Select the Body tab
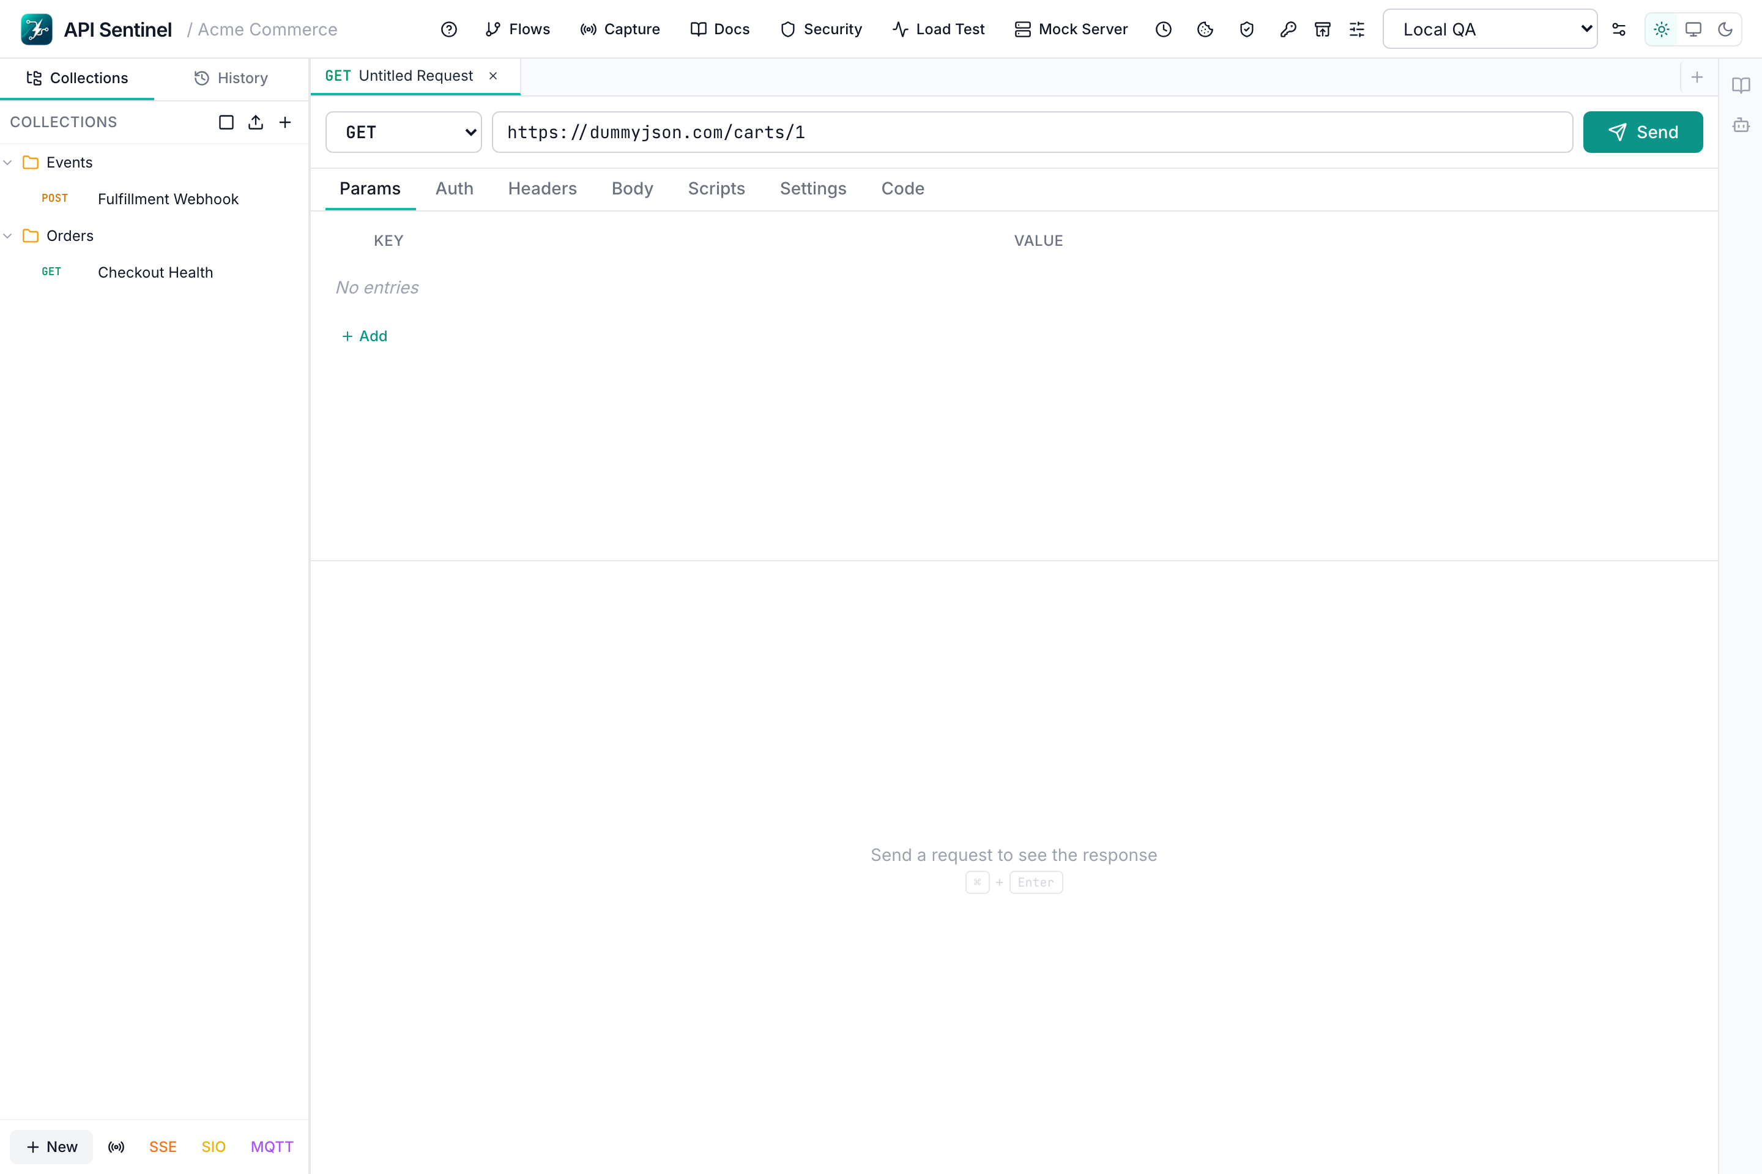Viewport: 1762px width, 1174px height. 632,189
